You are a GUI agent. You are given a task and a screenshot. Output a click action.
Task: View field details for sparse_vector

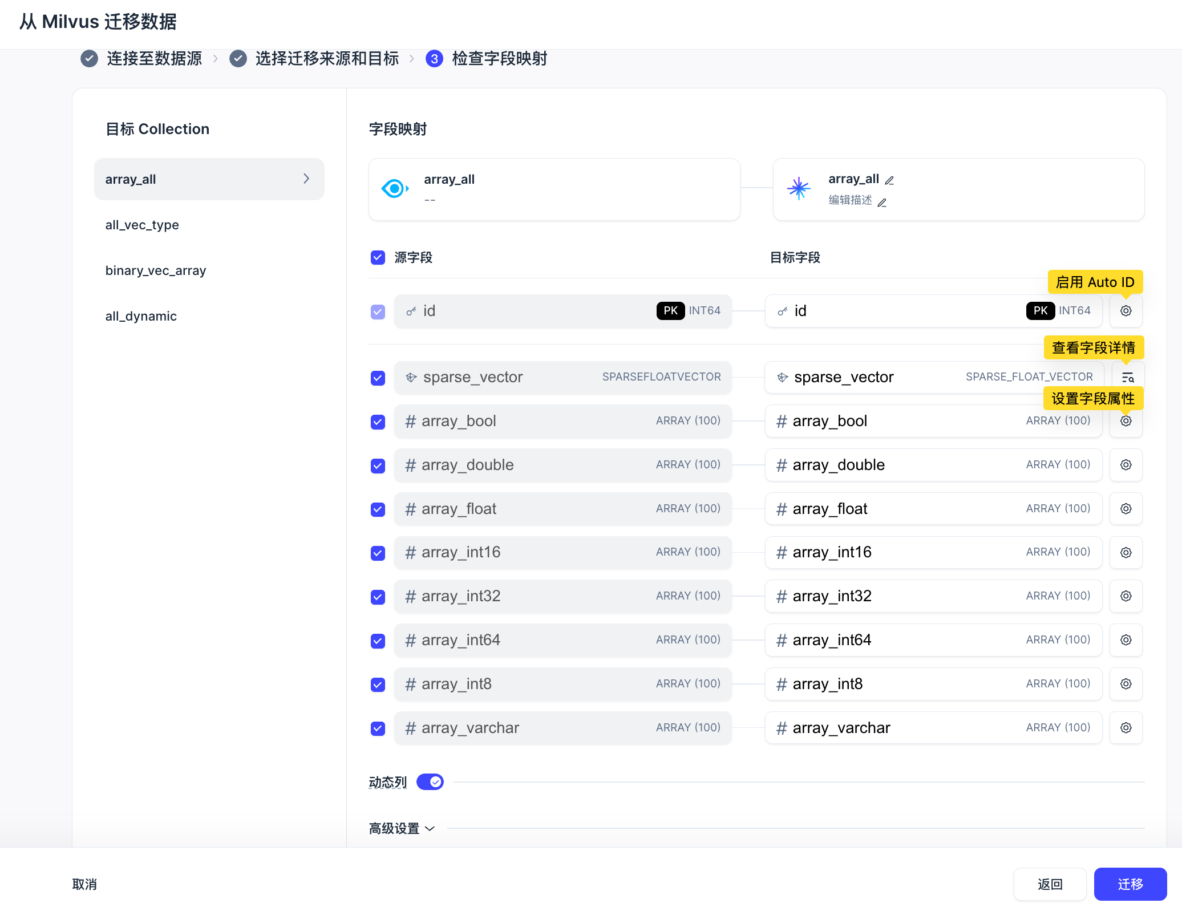pos(1128,378)
